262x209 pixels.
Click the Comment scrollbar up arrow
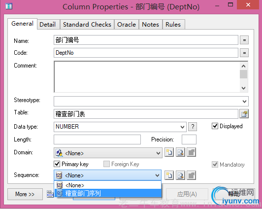(244, 66)
